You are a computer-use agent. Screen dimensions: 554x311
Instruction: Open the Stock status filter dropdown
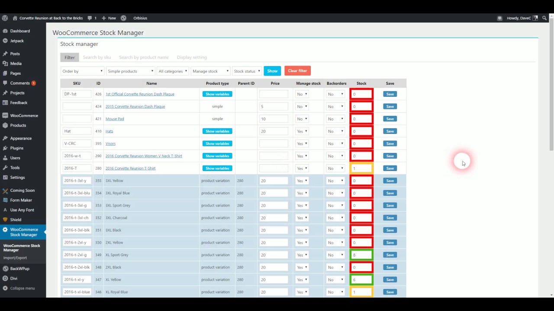point(247,71)
